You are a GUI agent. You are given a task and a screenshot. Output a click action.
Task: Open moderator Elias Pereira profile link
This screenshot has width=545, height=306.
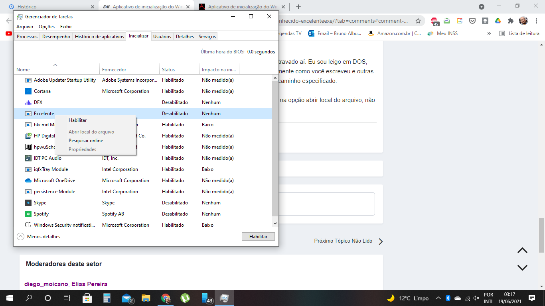89,284
